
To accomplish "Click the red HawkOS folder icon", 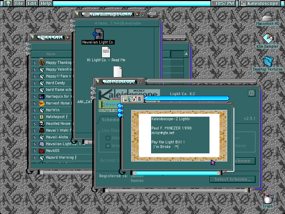I will pyautogui.click(x=42, y=151).
